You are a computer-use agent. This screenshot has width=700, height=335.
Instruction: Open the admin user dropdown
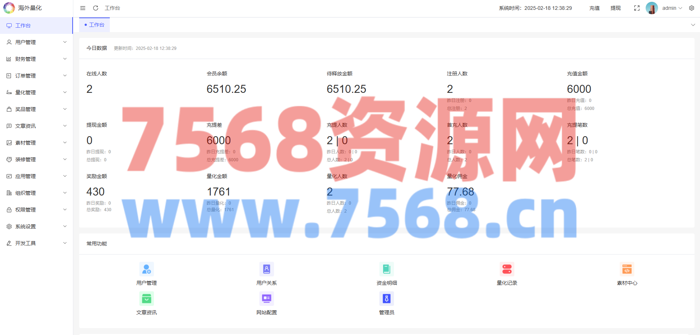click(x=672, y=8)
